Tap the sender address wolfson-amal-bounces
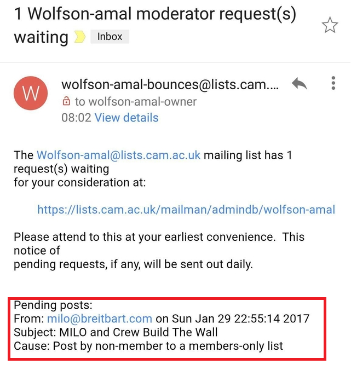Image resolution: width=351 pixels, height=376 pixels. pyautogui.click(x=170, y=85)
